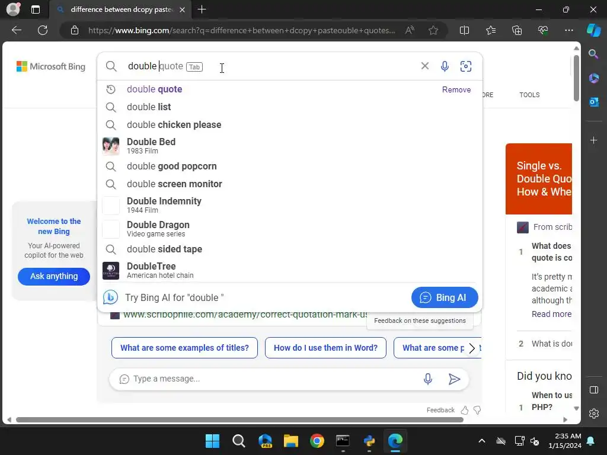Click Try Bing AI for "double" text
Image resolution: width=607 pixels, height=455 pixels.
(x=174, y=297)
